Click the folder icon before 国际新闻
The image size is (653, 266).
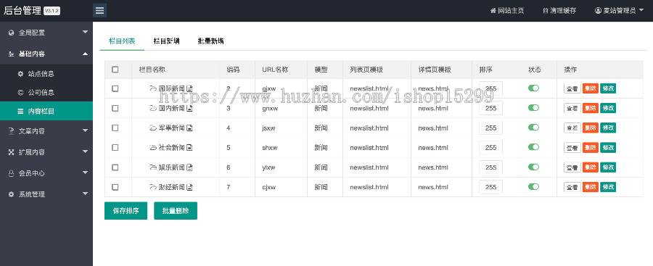tap(153, 88)
